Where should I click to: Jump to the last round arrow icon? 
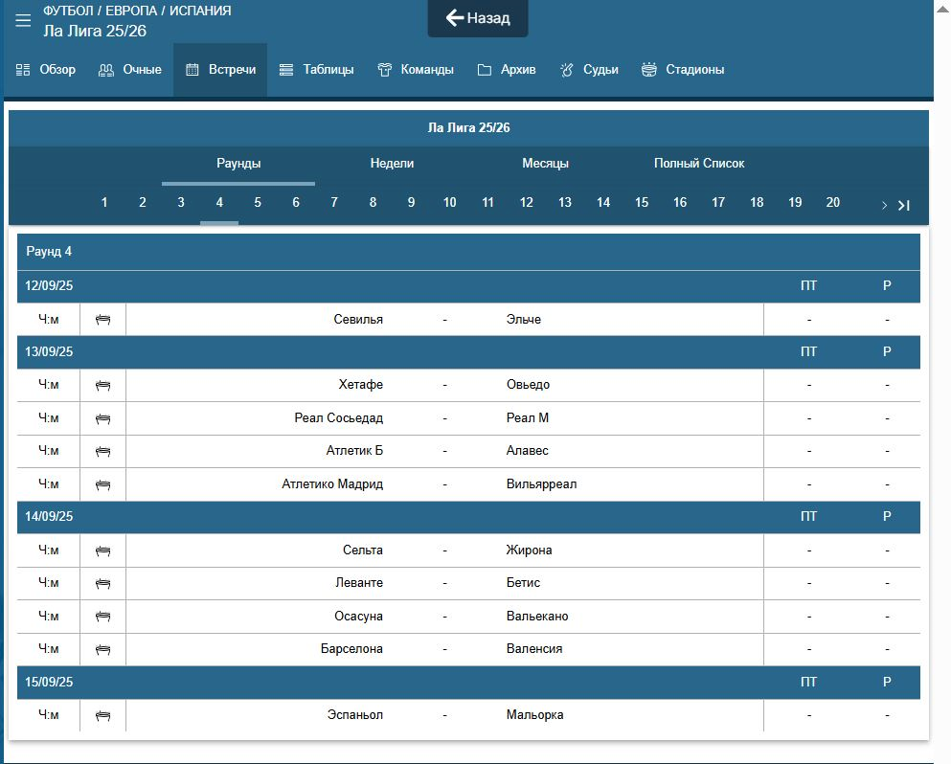[903, 205]
